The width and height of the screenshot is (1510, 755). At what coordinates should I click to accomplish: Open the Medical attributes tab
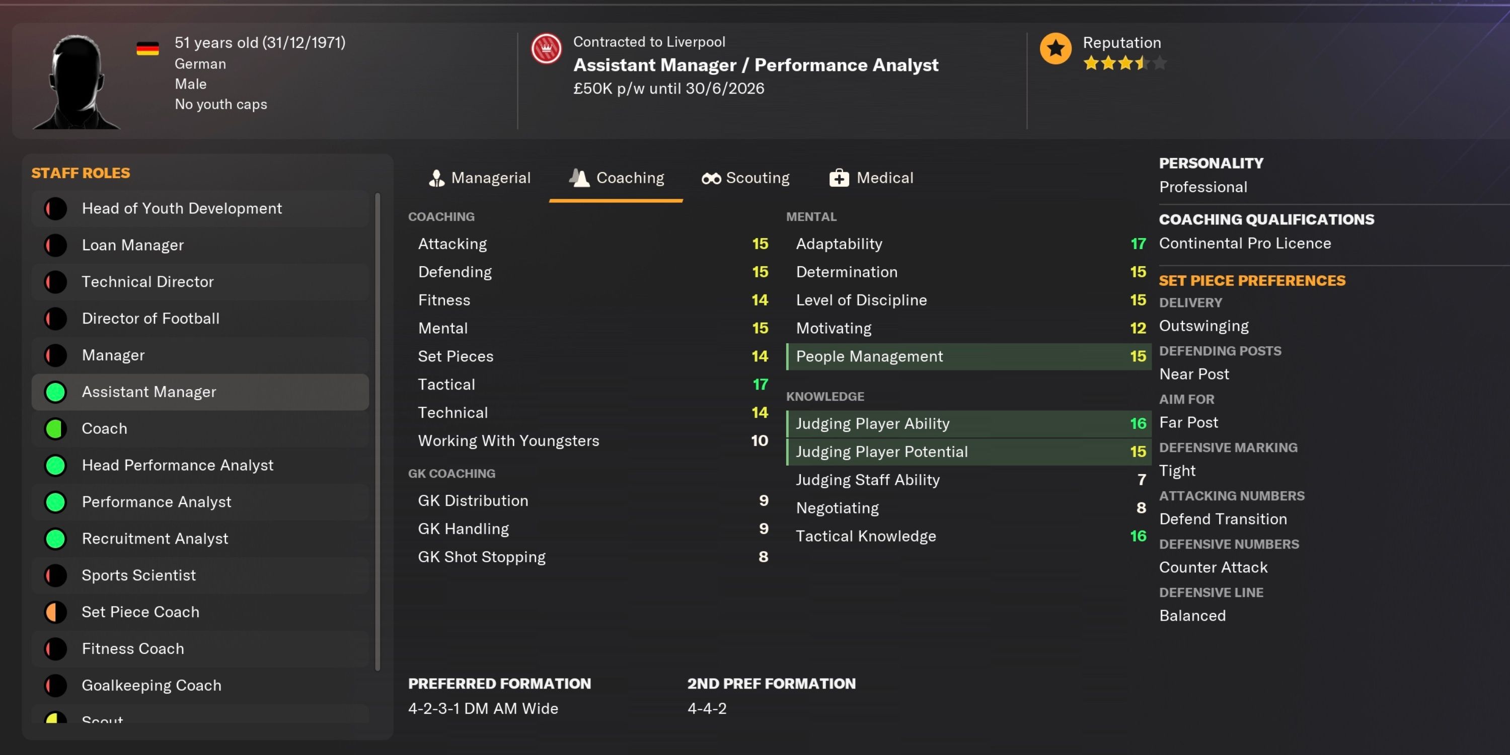tap(871, 178)
